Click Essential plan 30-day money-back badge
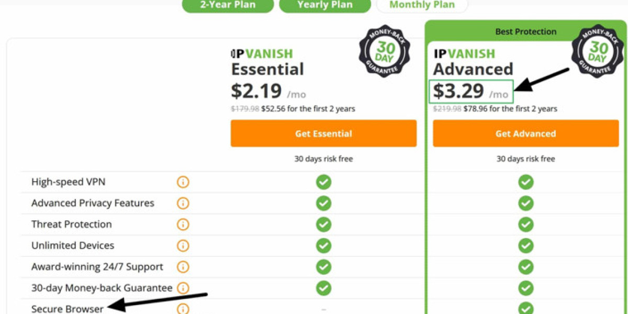 point(384,51)
